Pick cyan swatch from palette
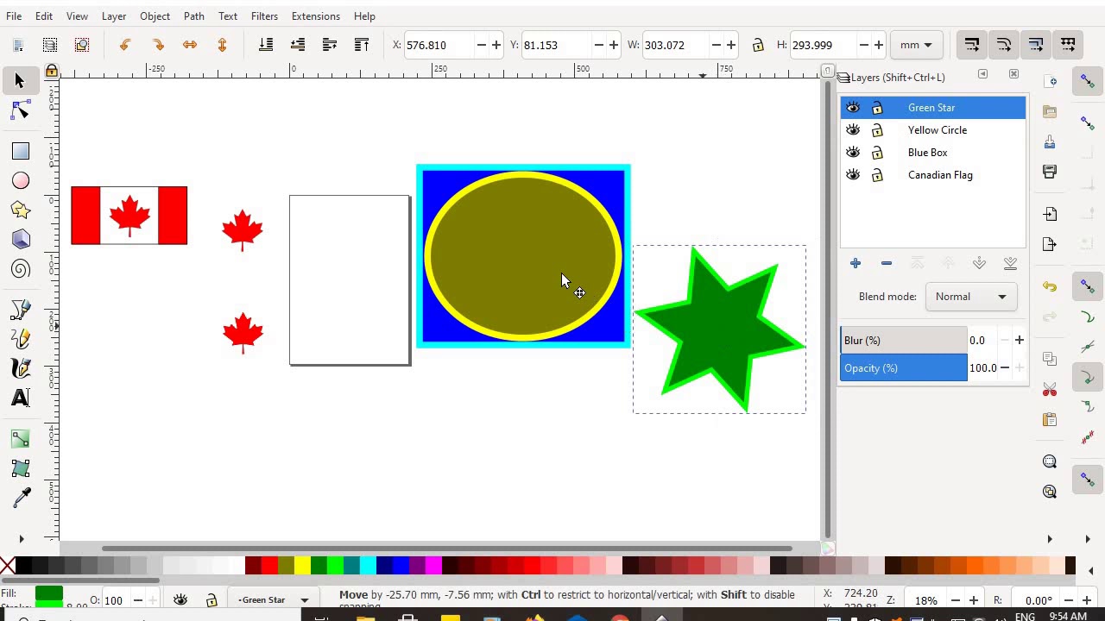Viewport: 1105px width, 621px height. pyautogui.click(x=368, y=566)
